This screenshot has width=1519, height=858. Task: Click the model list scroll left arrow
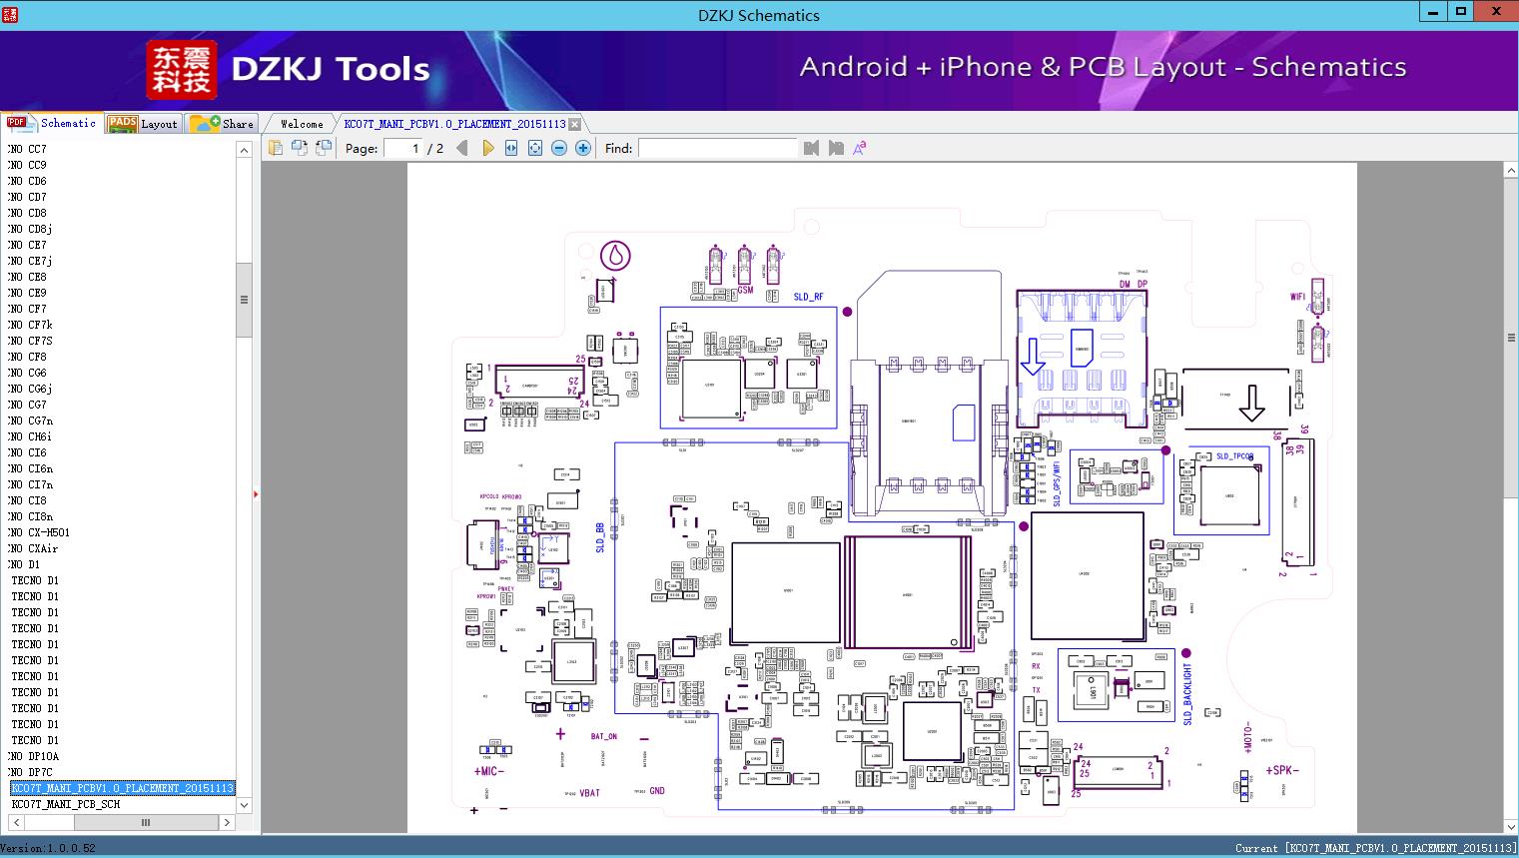14,822
